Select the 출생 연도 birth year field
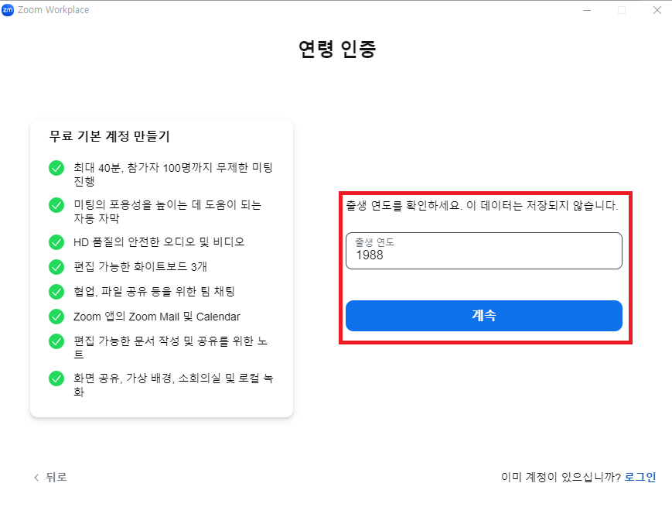Viewport: 672px width, 507px height. [483, 251]
